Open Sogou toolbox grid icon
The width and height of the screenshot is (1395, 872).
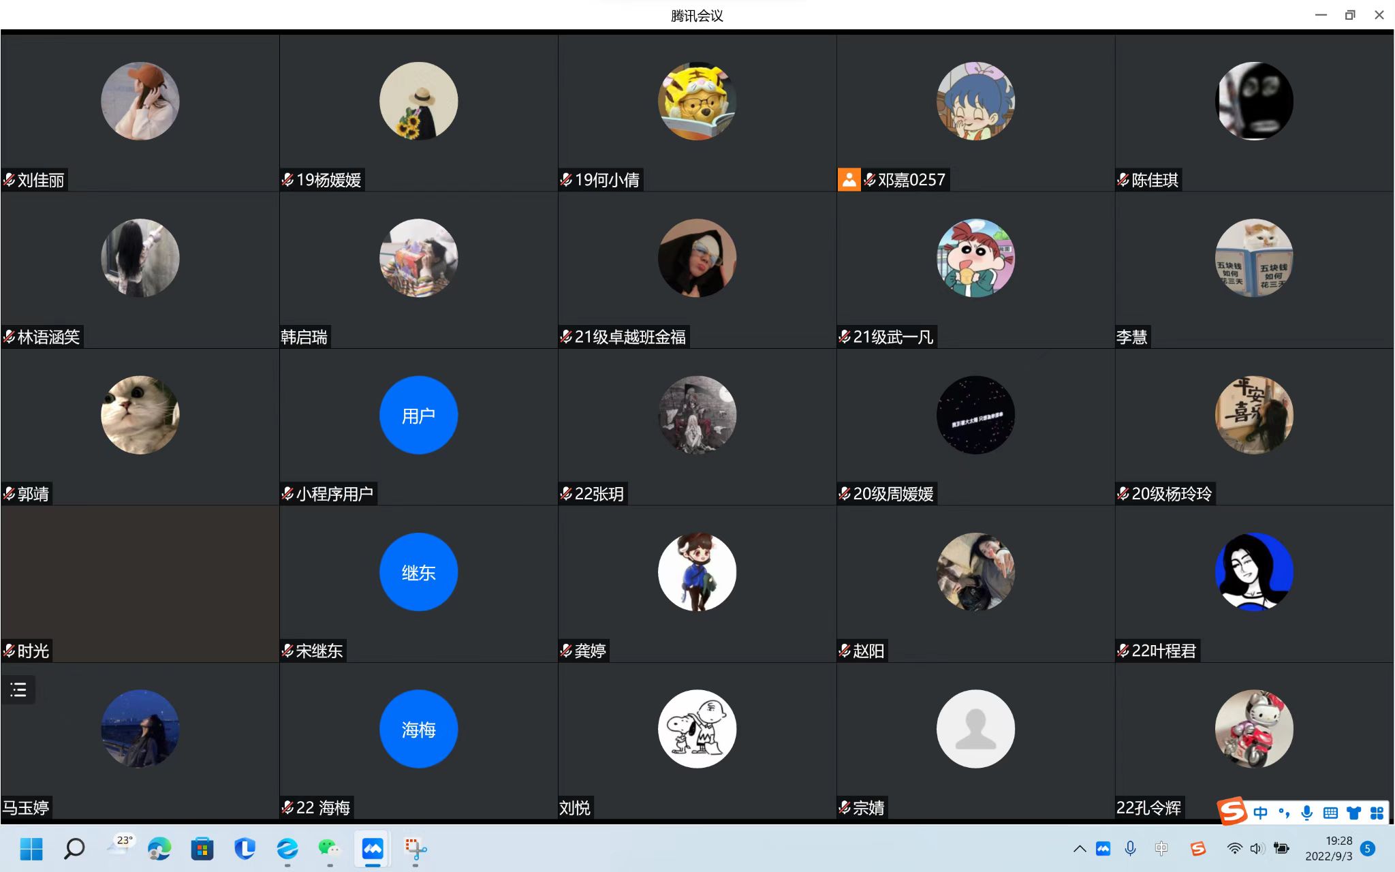1377,812
